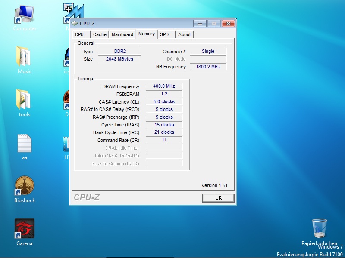Viewport: 345px width, 258px height.
Task: Click the empty DRAM Idle Timer field
Action: coord(164,147)
